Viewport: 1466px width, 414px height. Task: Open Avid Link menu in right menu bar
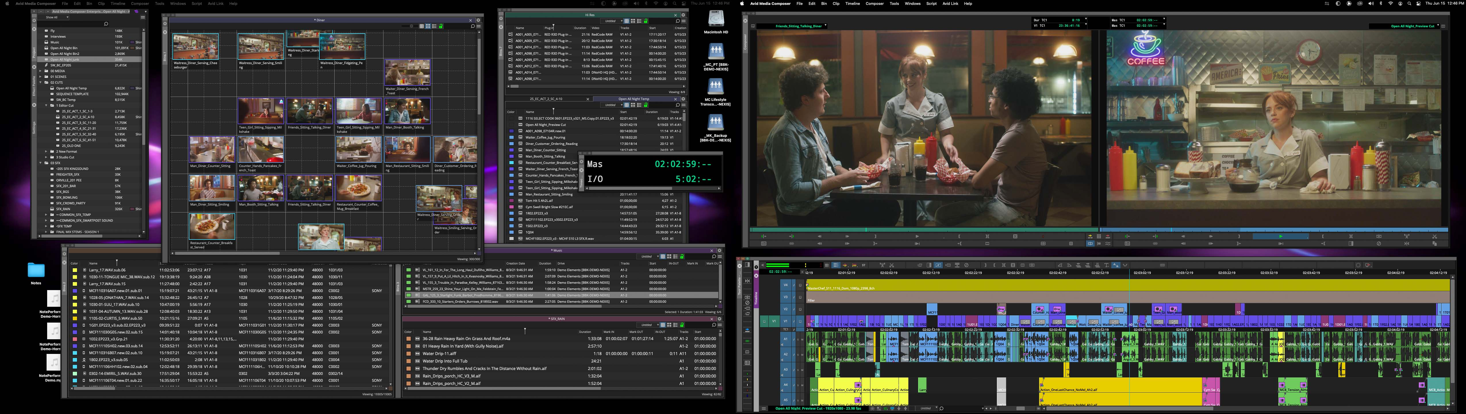[950, 3]
